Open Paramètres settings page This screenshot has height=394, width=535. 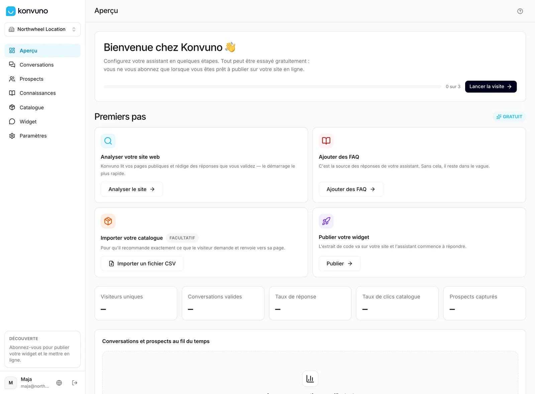tap(42, 136)
